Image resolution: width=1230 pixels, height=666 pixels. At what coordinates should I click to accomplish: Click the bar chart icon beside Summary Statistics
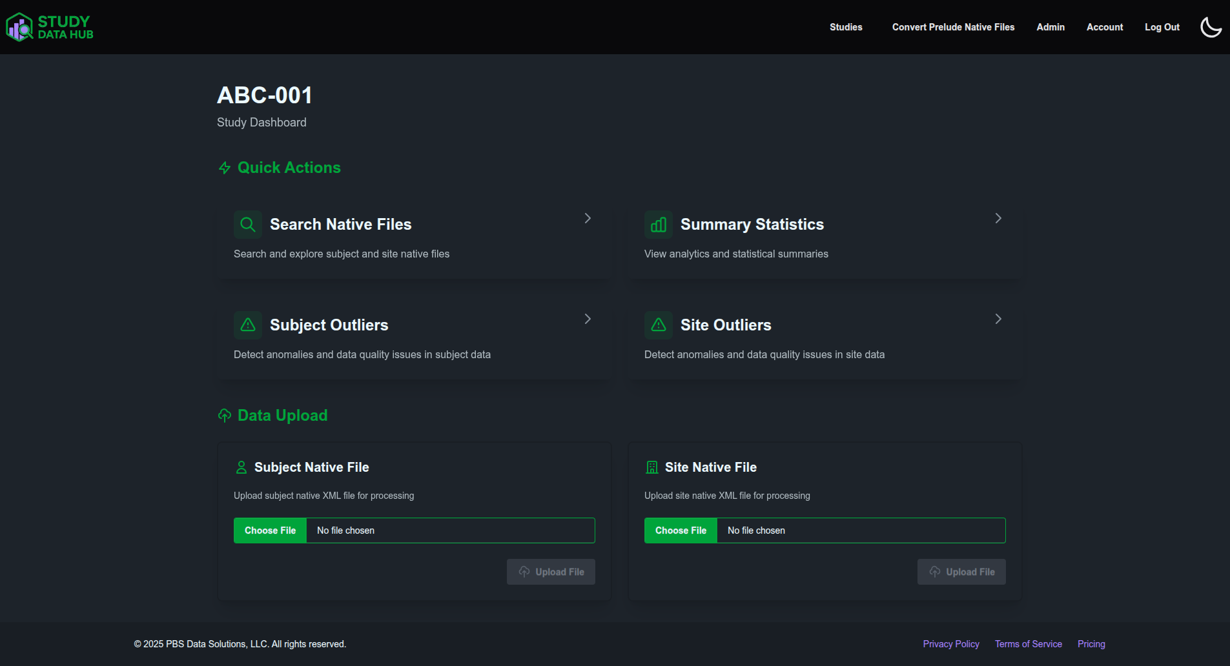(x=658, y=224)
